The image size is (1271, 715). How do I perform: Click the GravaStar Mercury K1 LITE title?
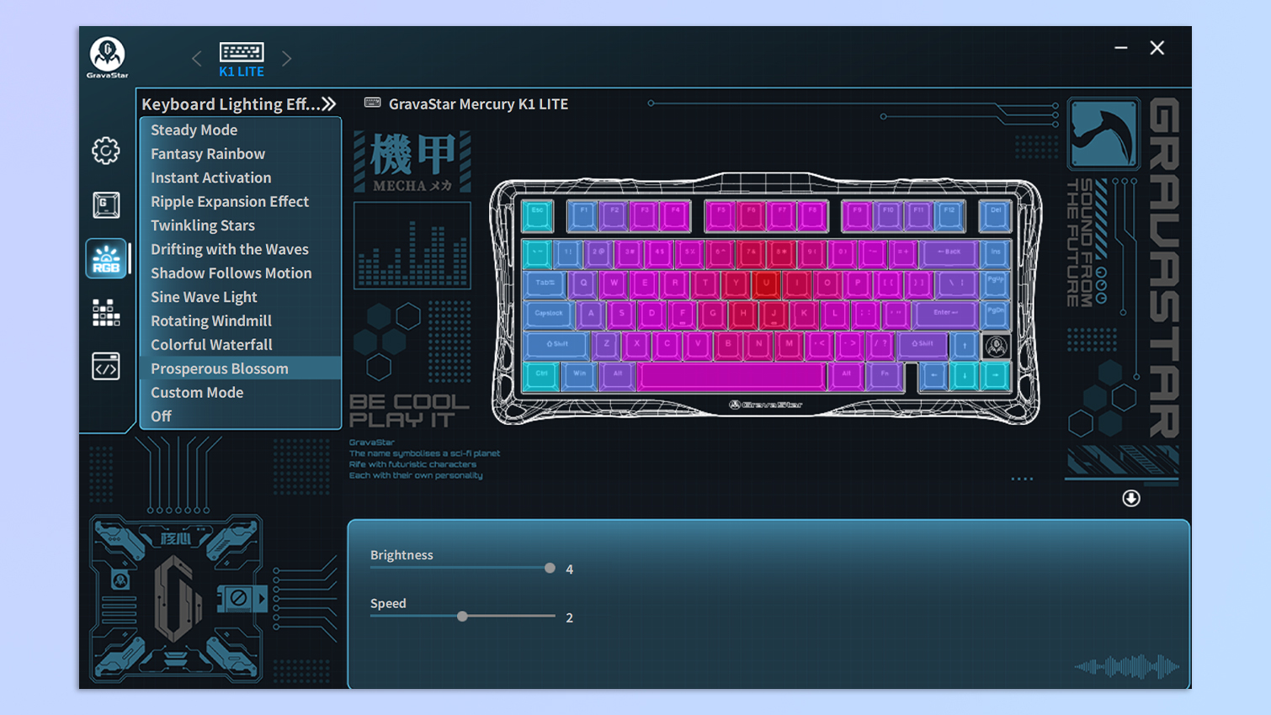click(x=478, y=103)
